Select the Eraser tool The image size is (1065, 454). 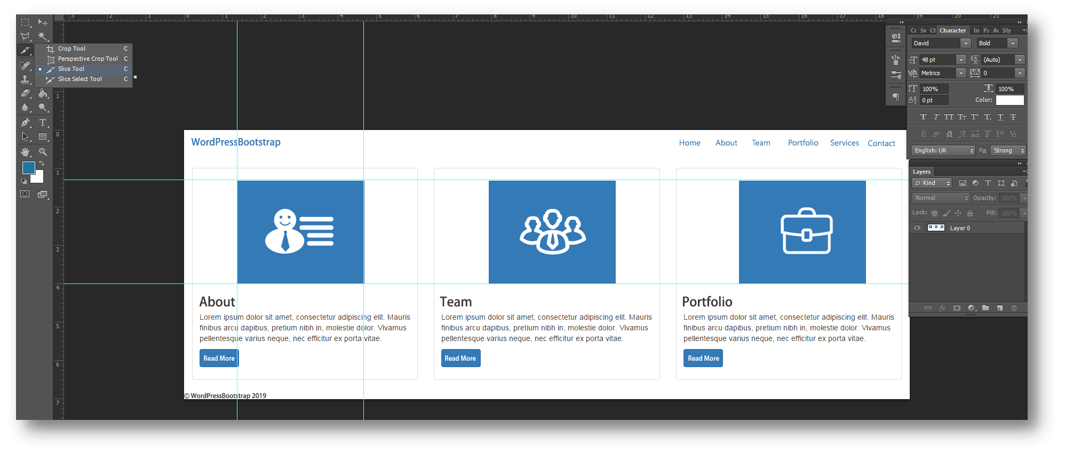(25, 93)
